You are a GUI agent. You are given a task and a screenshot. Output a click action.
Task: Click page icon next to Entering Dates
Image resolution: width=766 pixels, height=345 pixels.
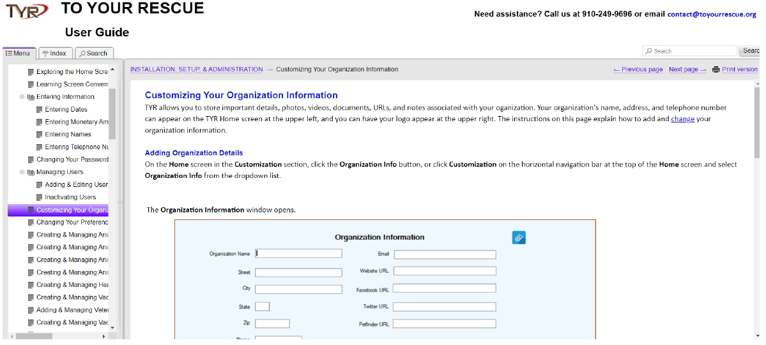tap(40, 109)
